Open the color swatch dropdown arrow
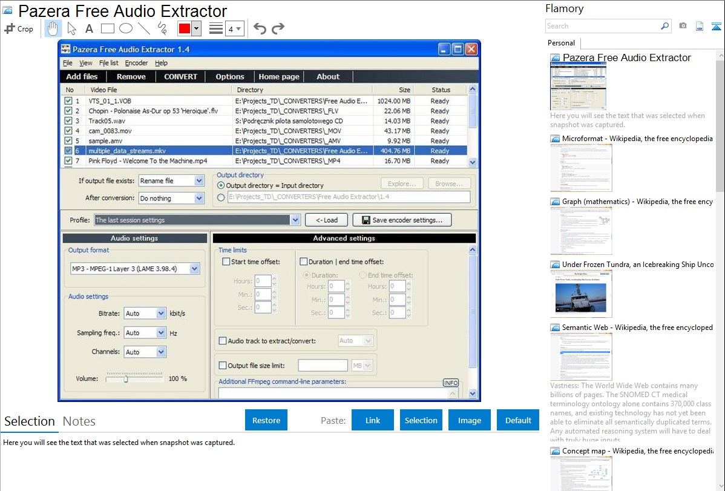Screen dimensions: 725x491 coord(197,28)
